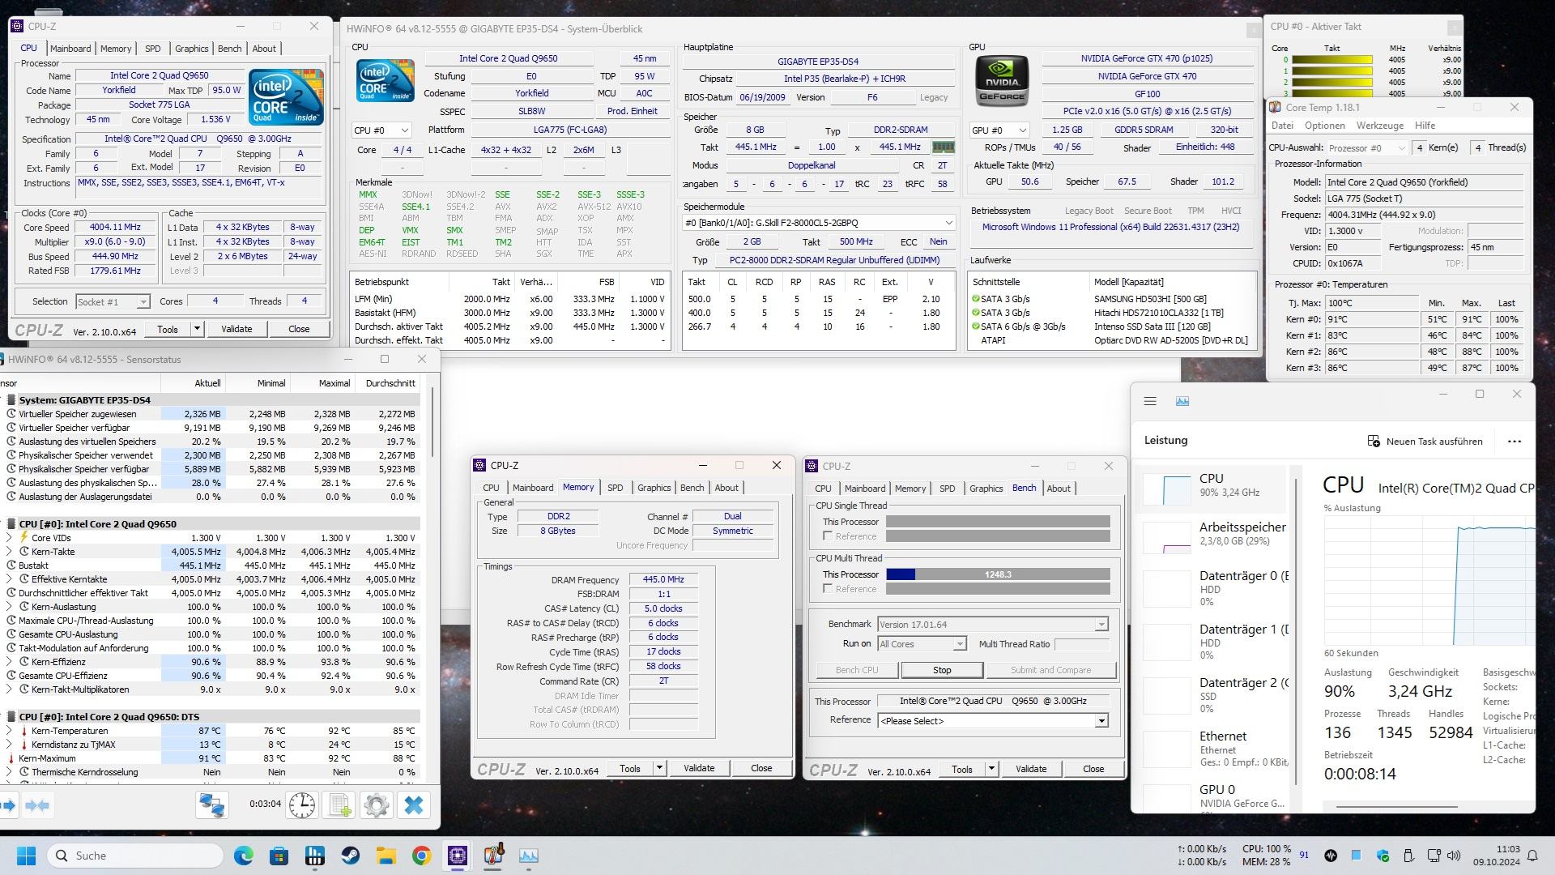1555x875 pixels.
Task: Expand the Kern-Temperaturen sensor row
Action: pyautogui.click(x=9, y=731)
